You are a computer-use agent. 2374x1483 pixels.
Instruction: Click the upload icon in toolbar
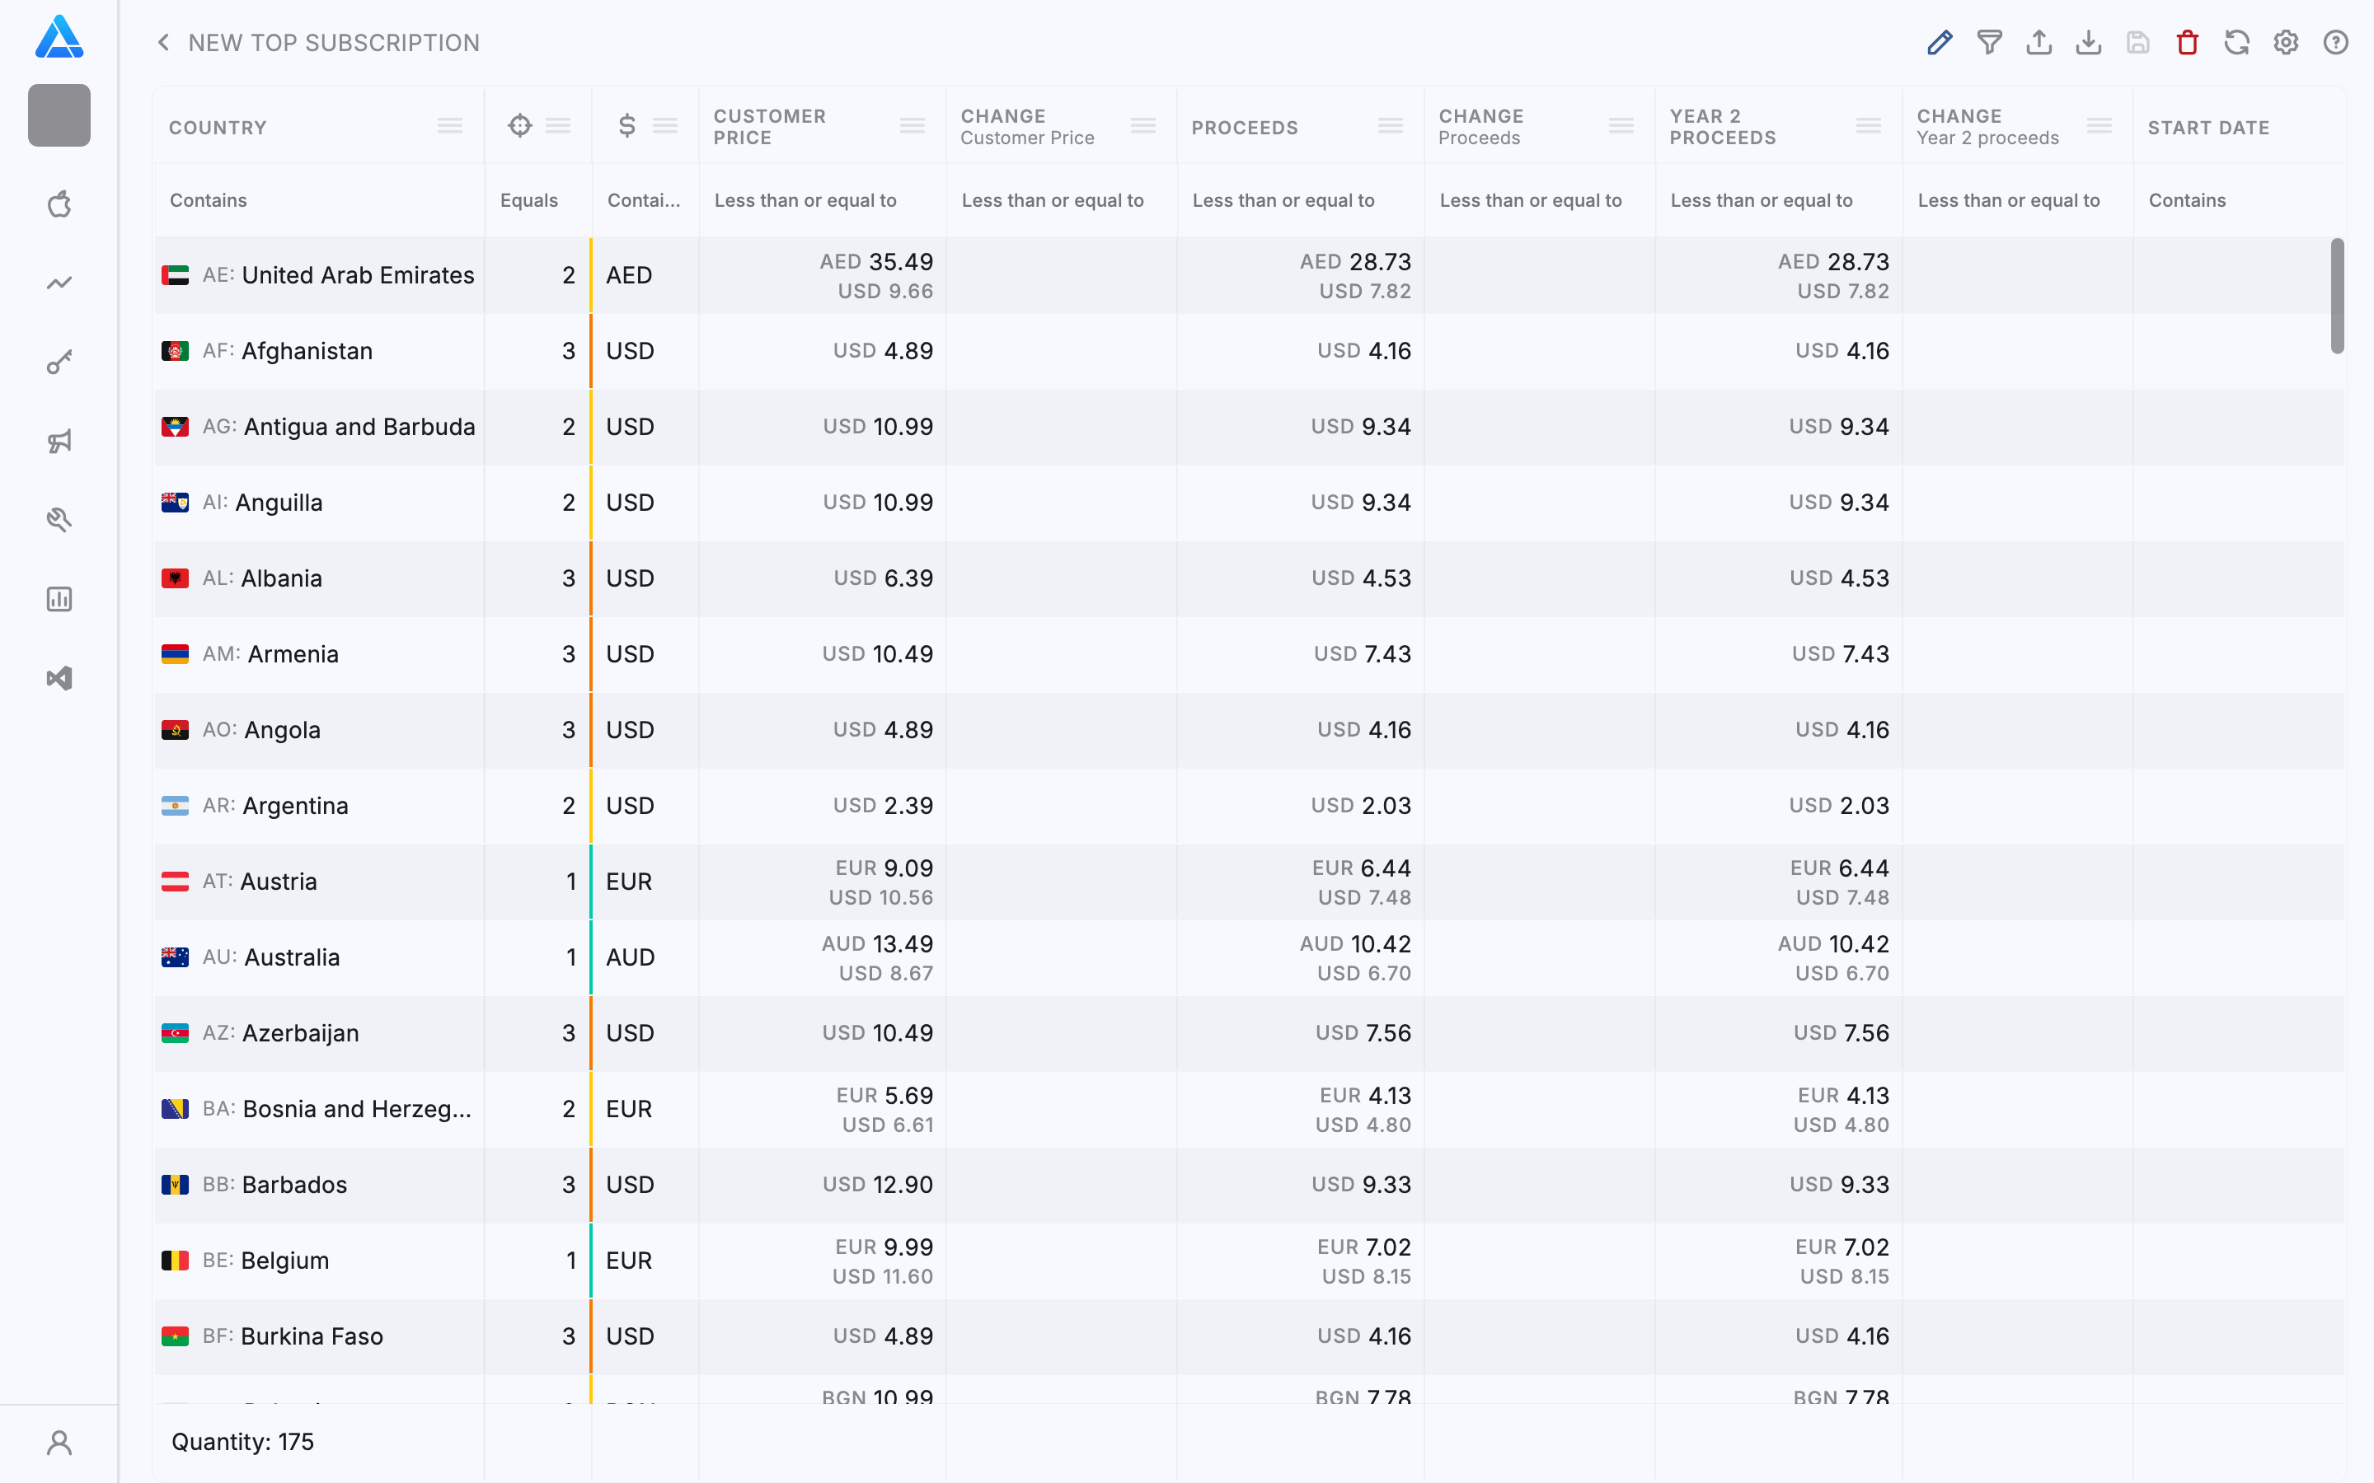[x=2039, y=42]
